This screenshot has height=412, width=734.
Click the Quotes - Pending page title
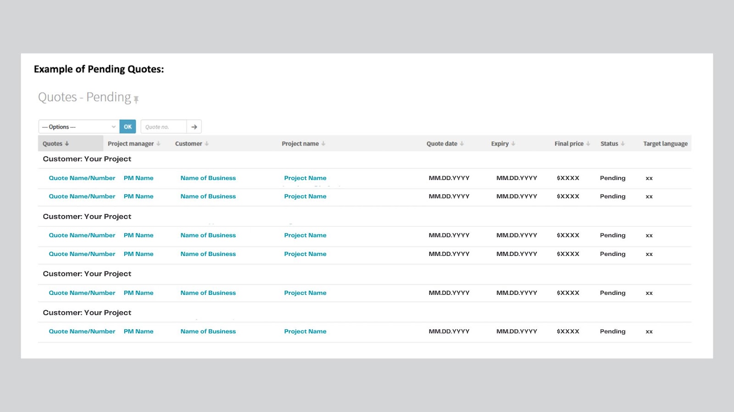(x=84, y=97)
